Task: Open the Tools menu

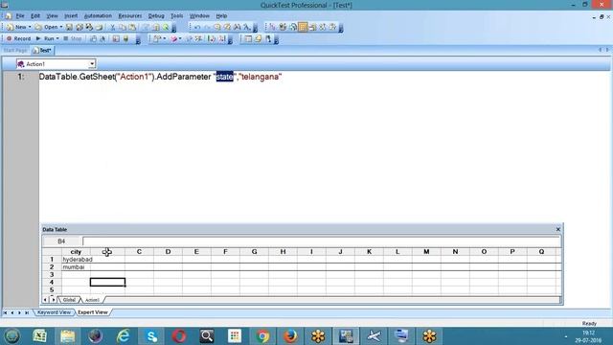Action: pos(176,16)
